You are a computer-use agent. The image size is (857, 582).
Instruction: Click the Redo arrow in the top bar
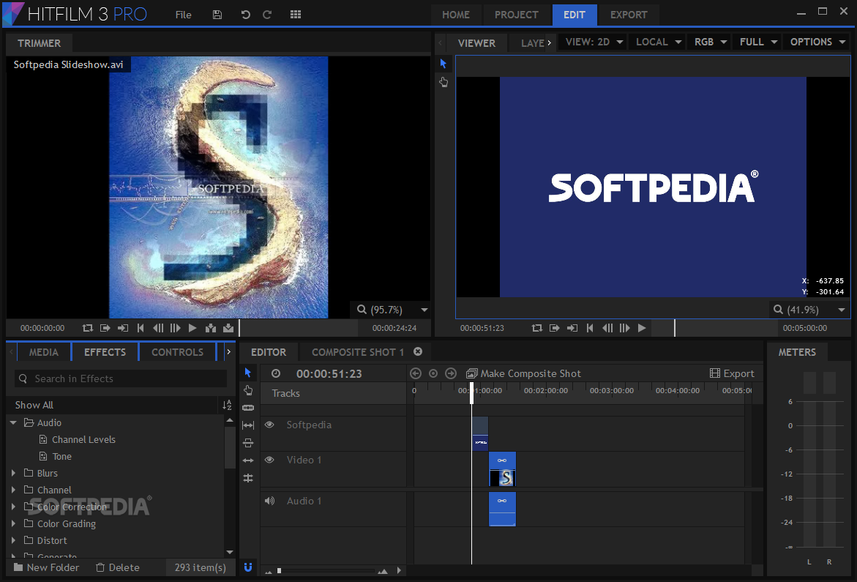[267, 15]
